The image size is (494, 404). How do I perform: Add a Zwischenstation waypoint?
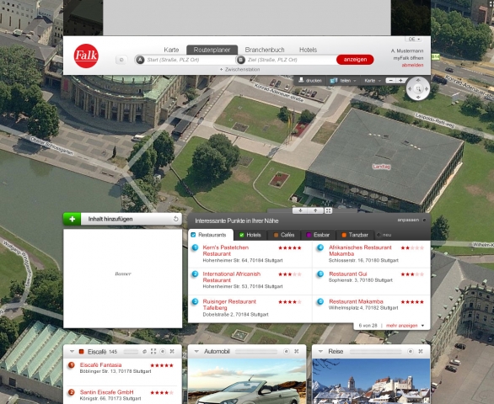239,70
